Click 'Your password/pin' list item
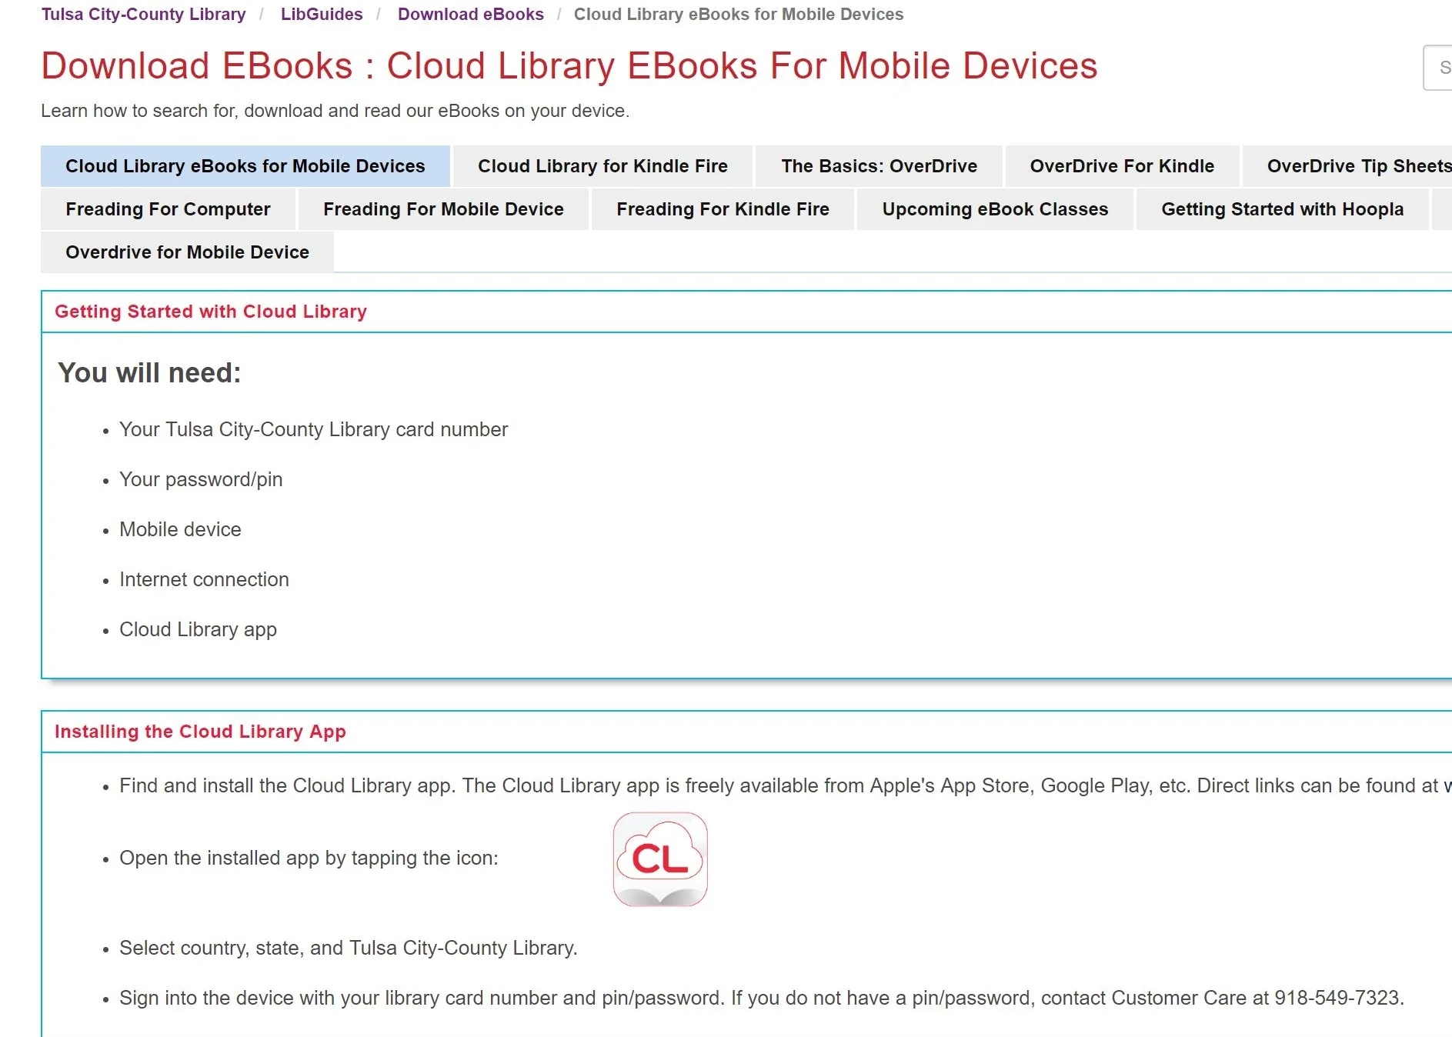 tap(201, 479)
